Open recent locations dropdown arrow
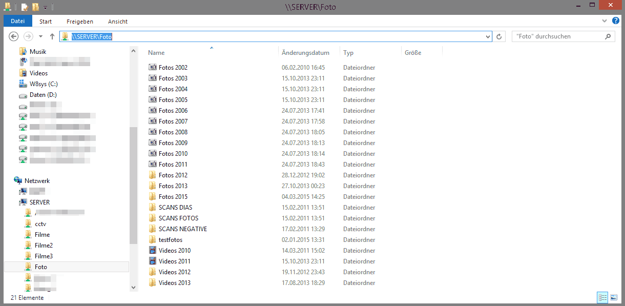The width and height of the screenshot is (625, 306). 40,36
